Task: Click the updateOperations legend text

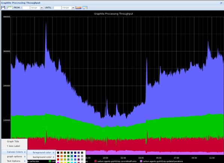Action: tap(163, 161)
